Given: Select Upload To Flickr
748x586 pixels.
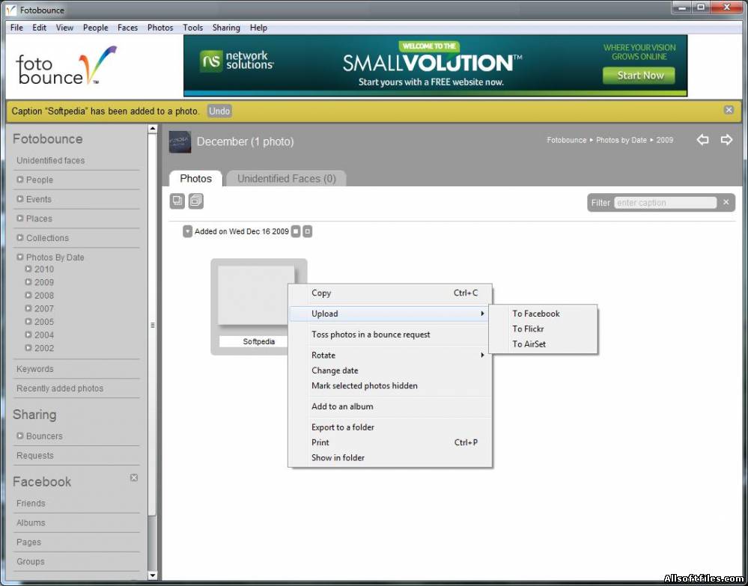Looking at the screenshot, I should coord(543,329).
